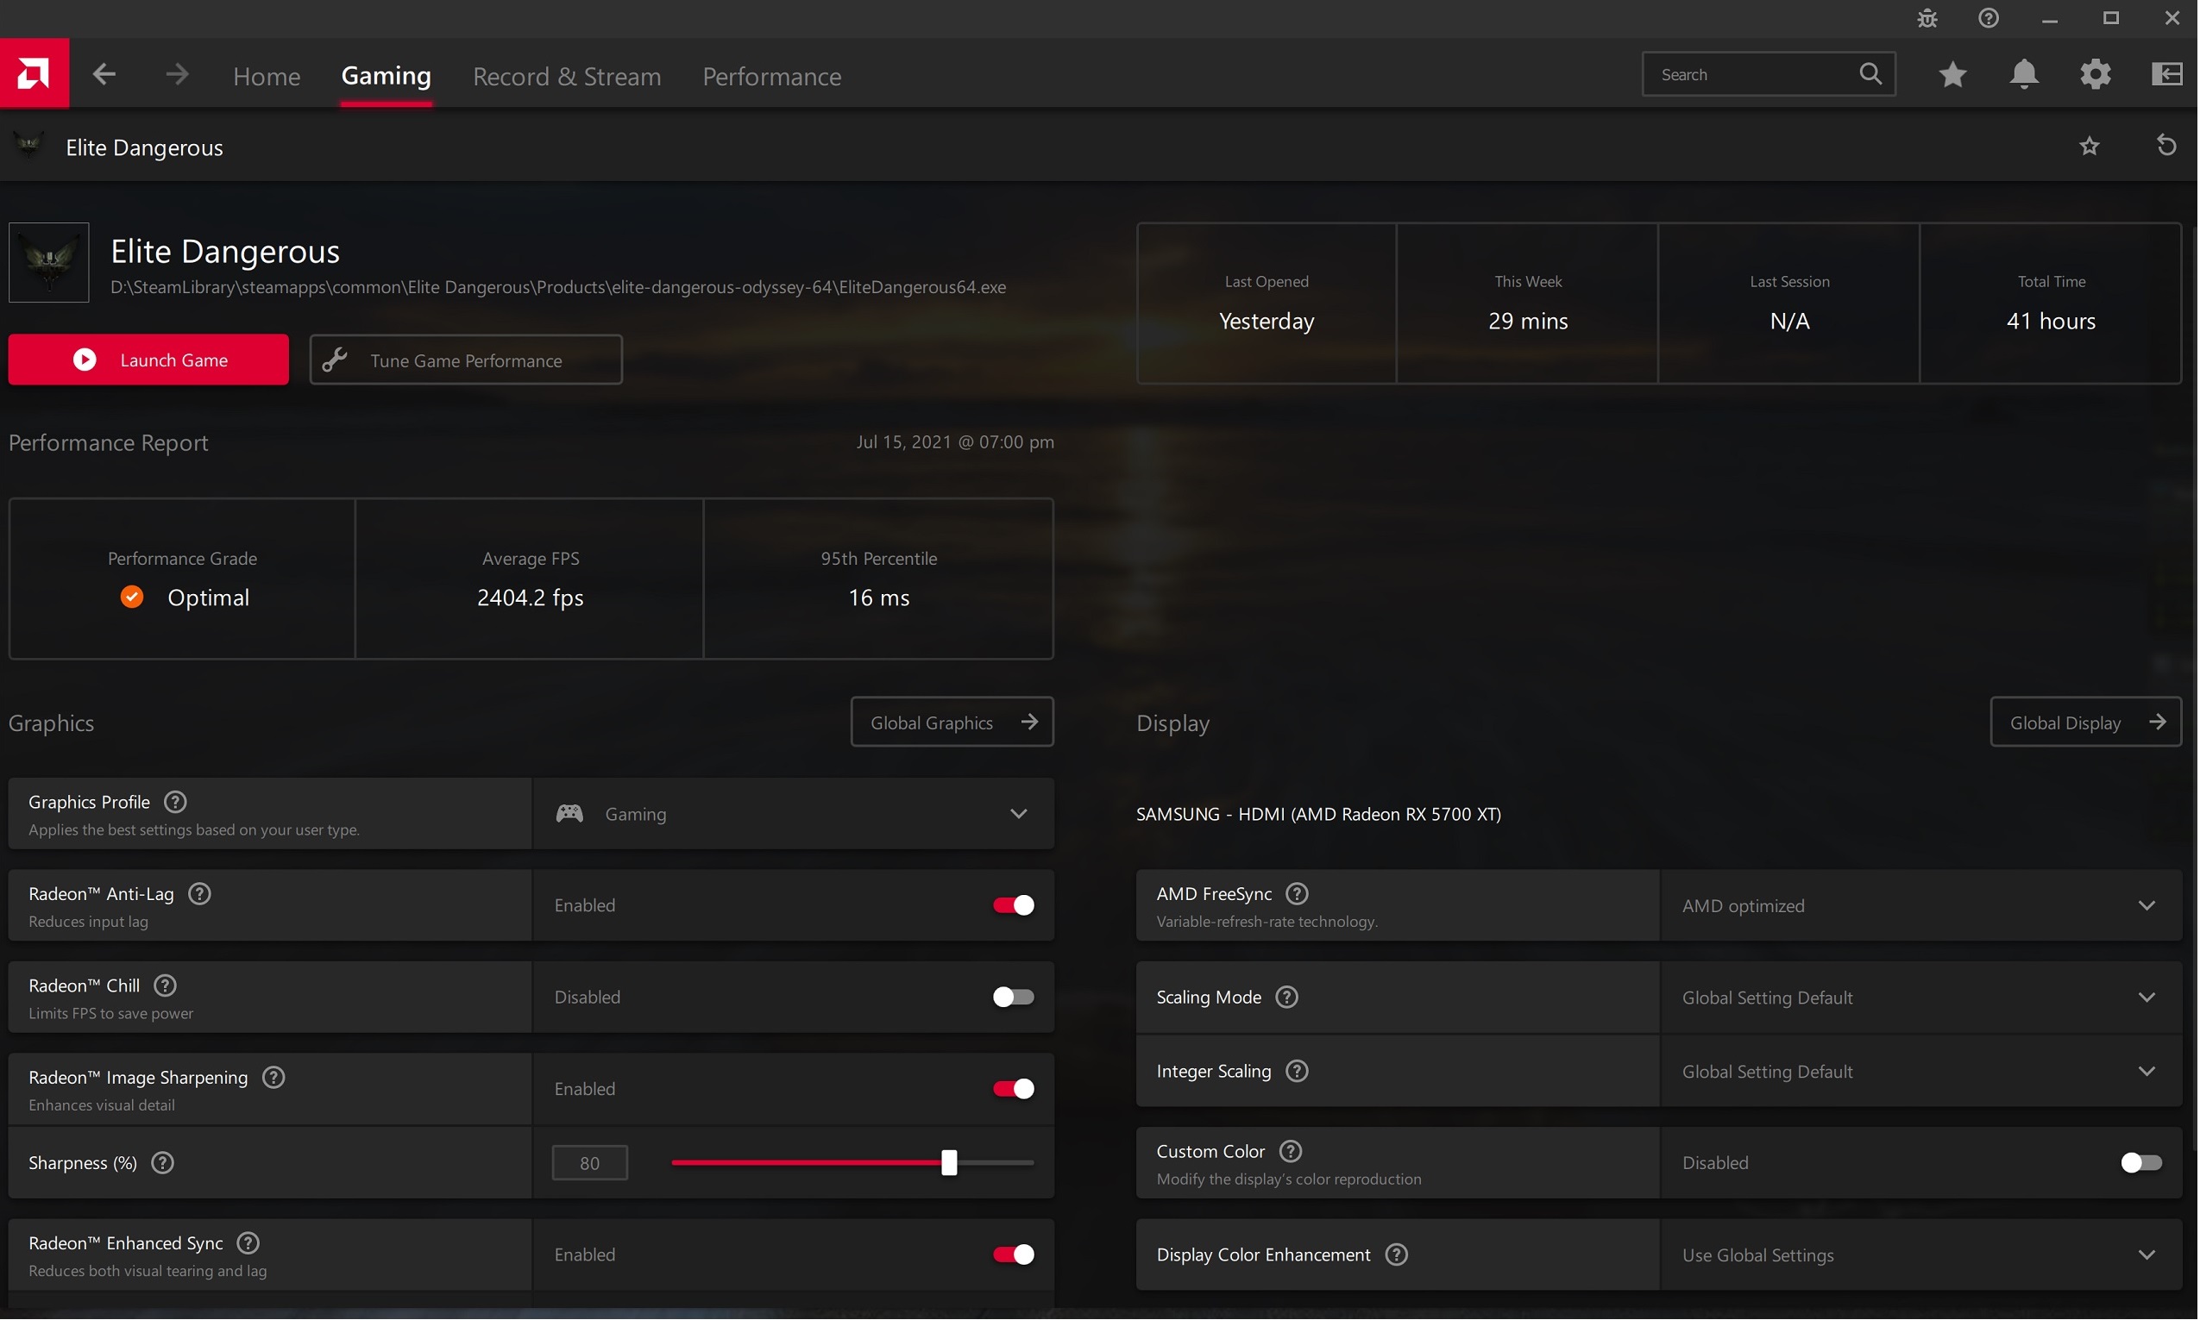This screenshot has height=1320, width=2200.
Task: Click the EliteDangerous64.exe file path text
Action: click(x=558, y=287)
